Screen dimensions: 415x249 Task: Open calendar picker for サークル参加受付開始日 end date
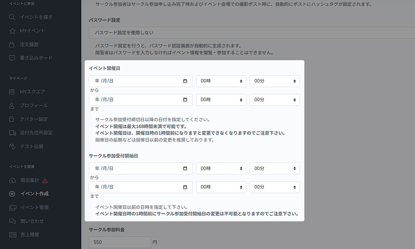(185, 187)
